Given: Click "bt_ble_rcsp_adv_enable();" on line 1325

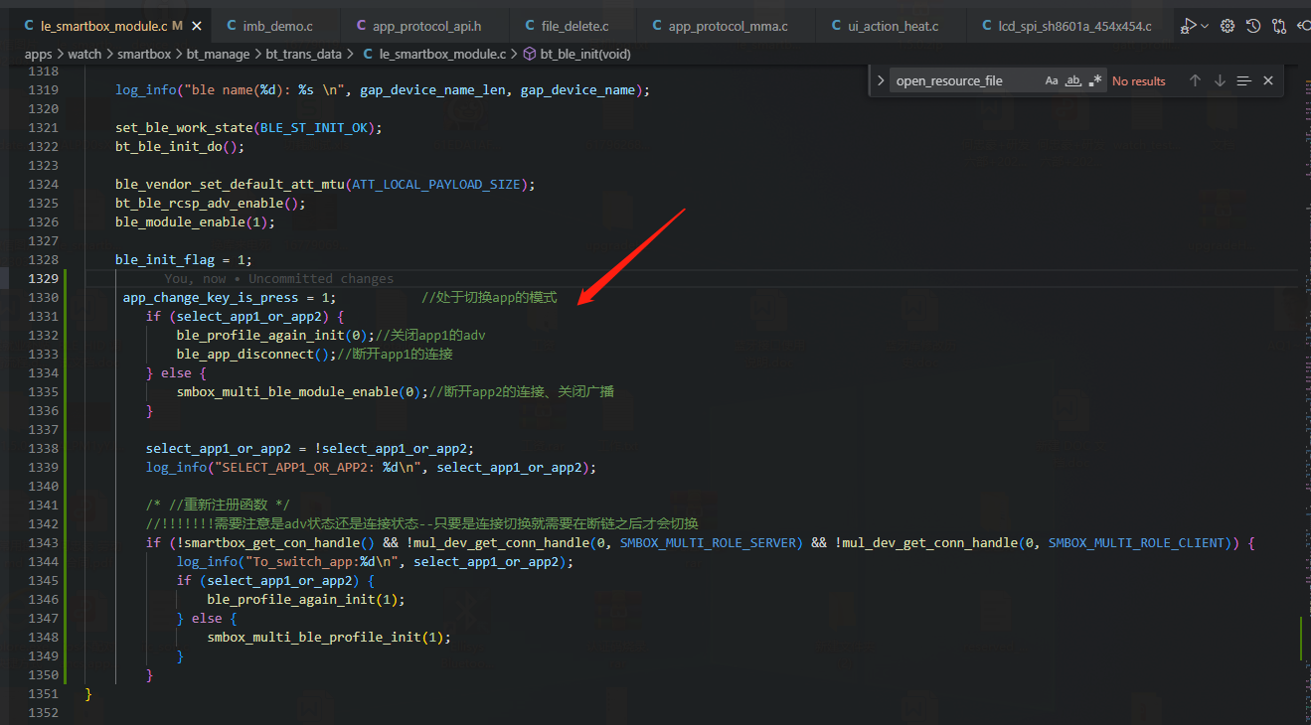Looking at the screenshot, I should [211, 204].
